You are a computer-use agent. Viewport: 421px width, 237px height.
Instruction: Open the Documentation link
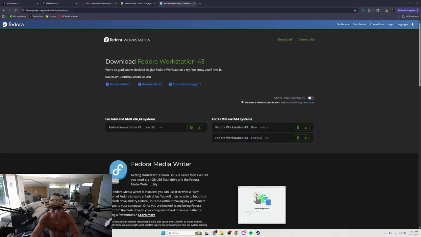pyautogui.click(x=118, y=84)
